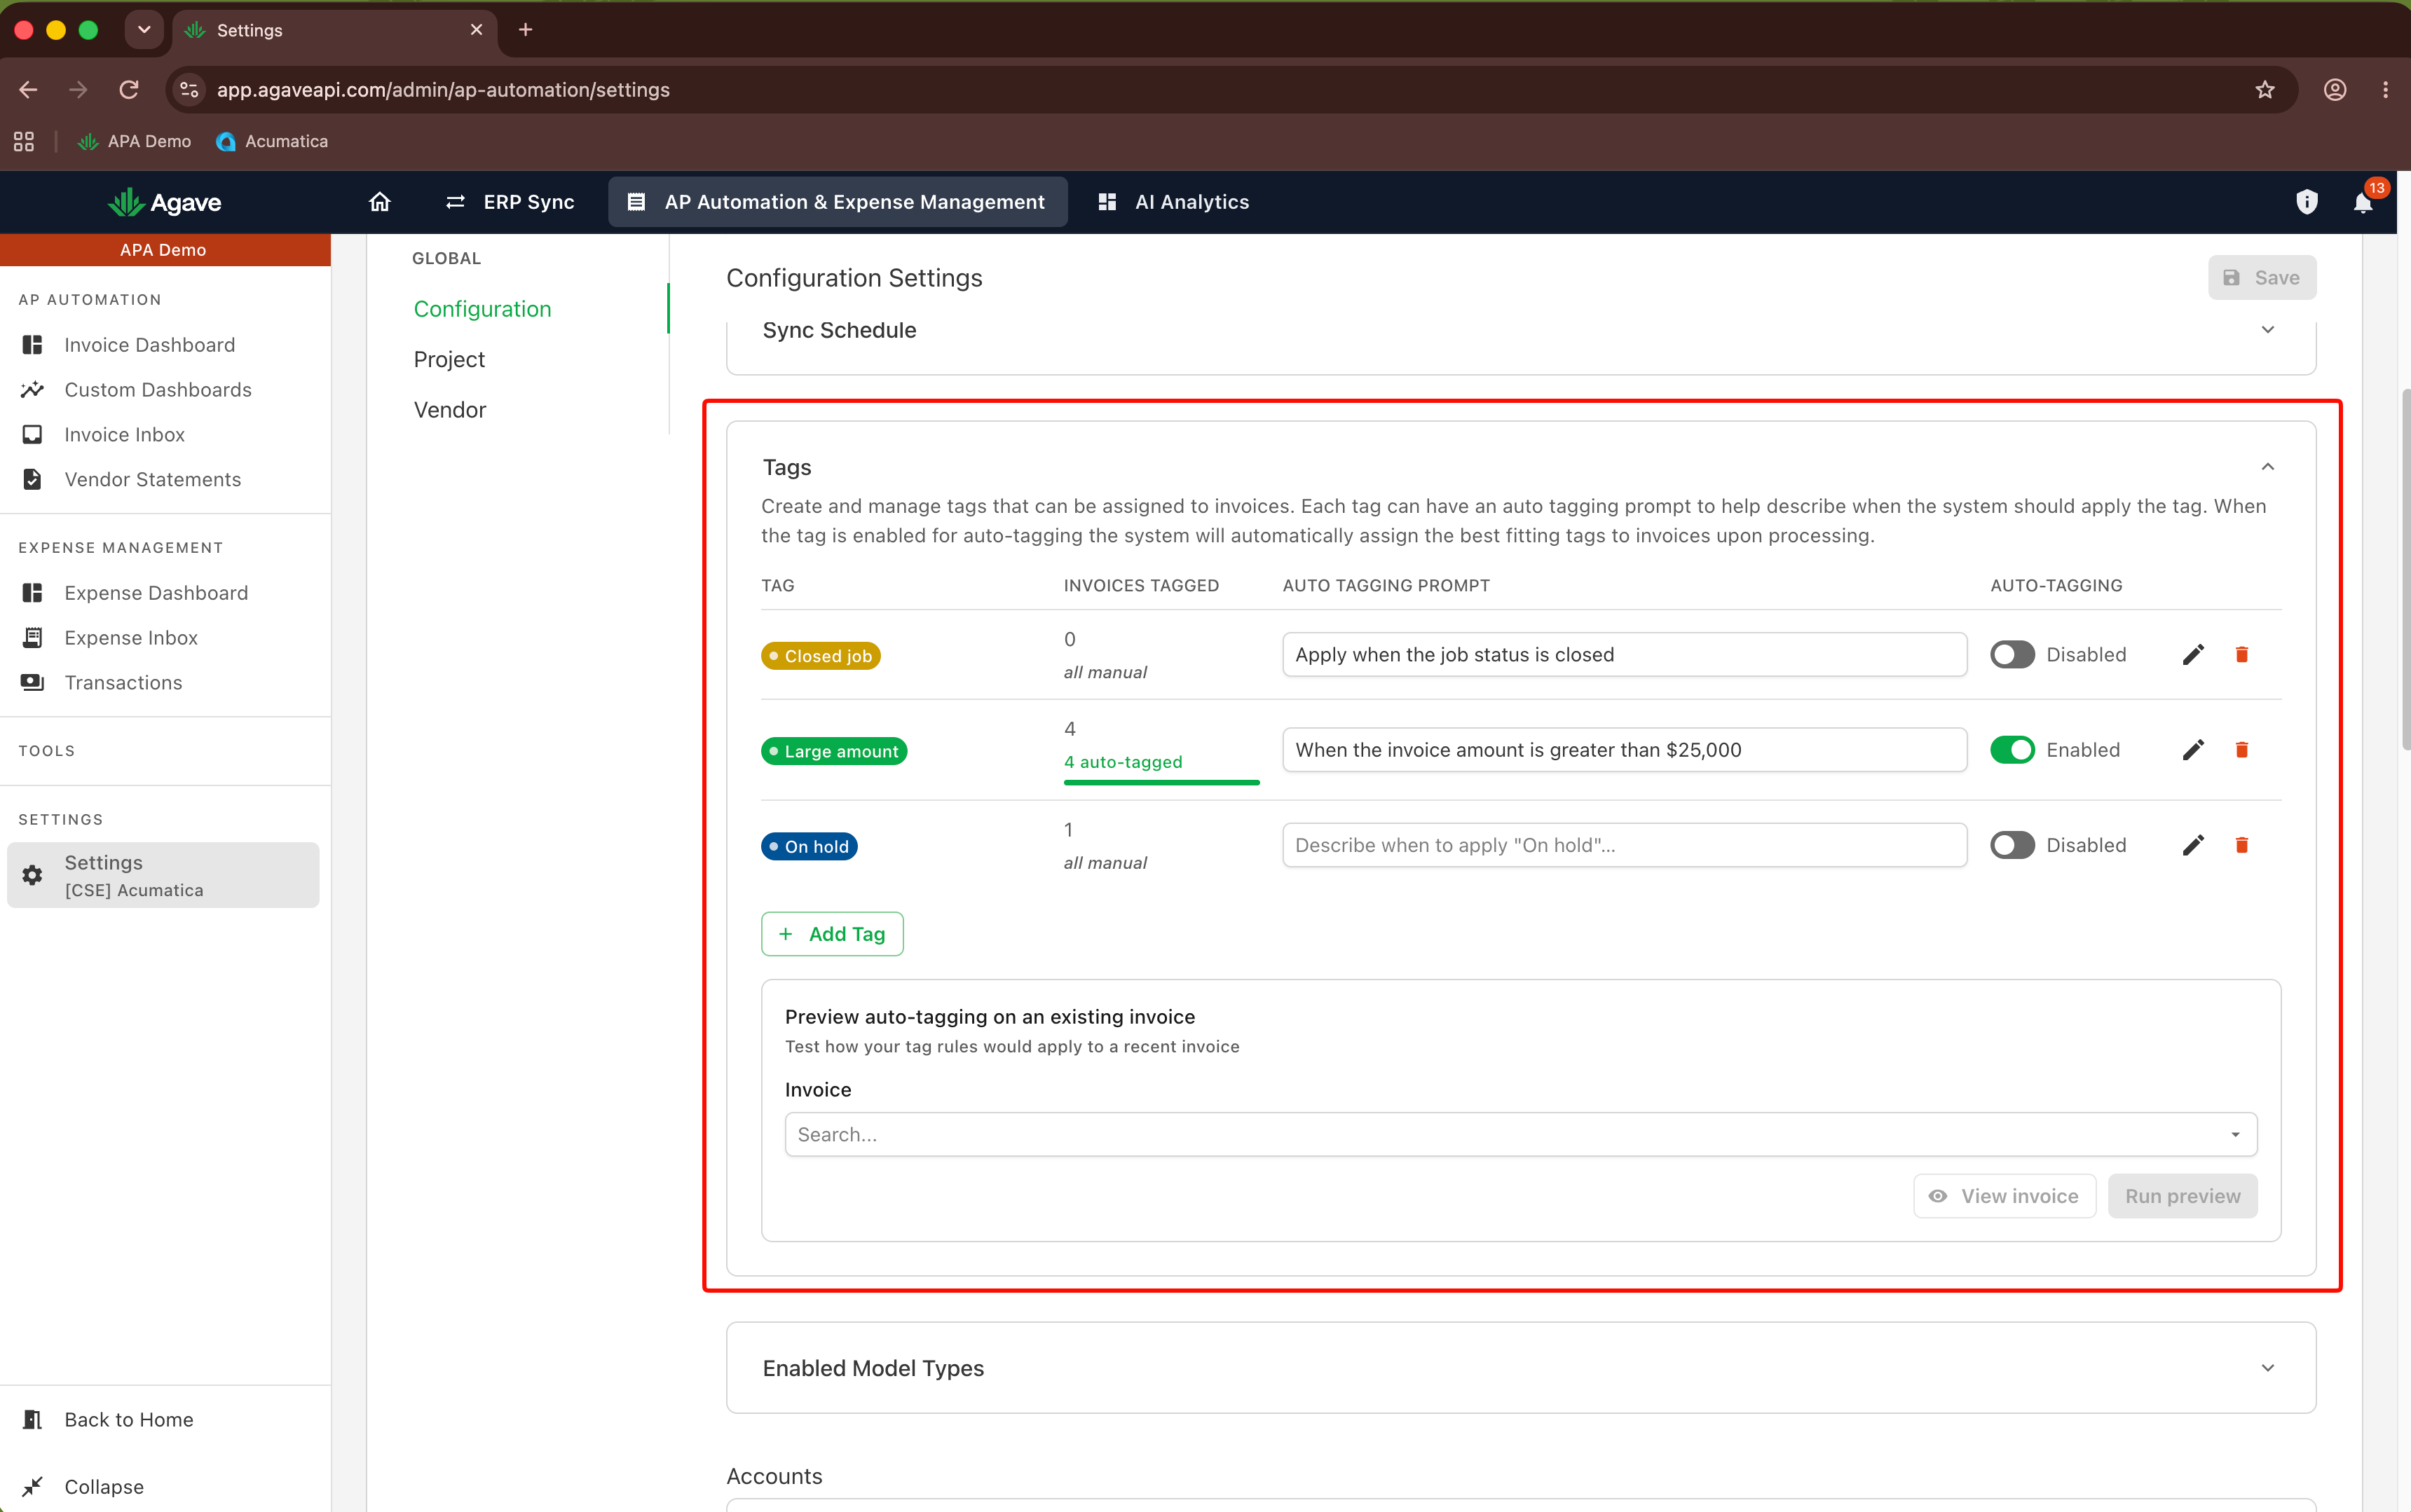The width and height of the screenshot is (2411, 1512).
Task: Click the Closed job yellow tag chip
Action: pyautogui.click(x=821, y=656)
